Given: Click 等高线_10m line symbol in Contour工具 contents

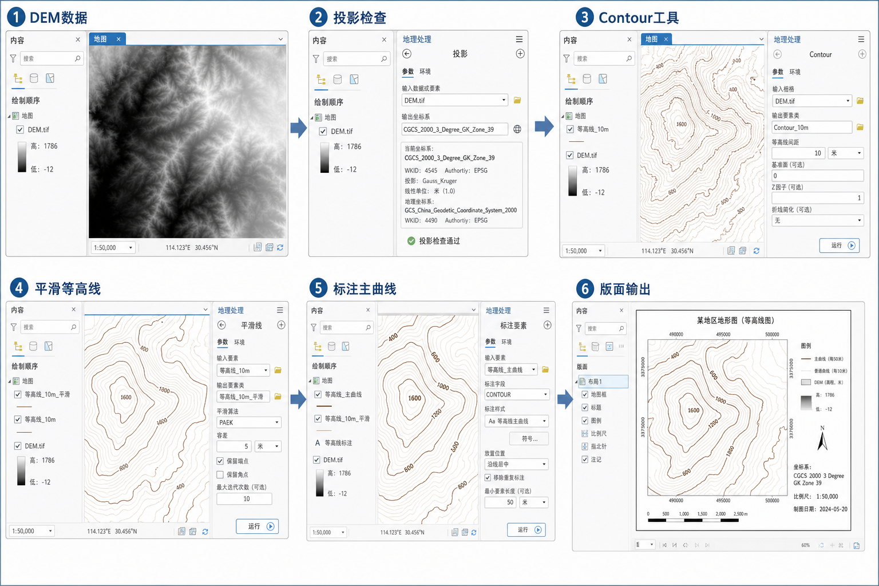Looking at the screenshot, I should 576,141.
